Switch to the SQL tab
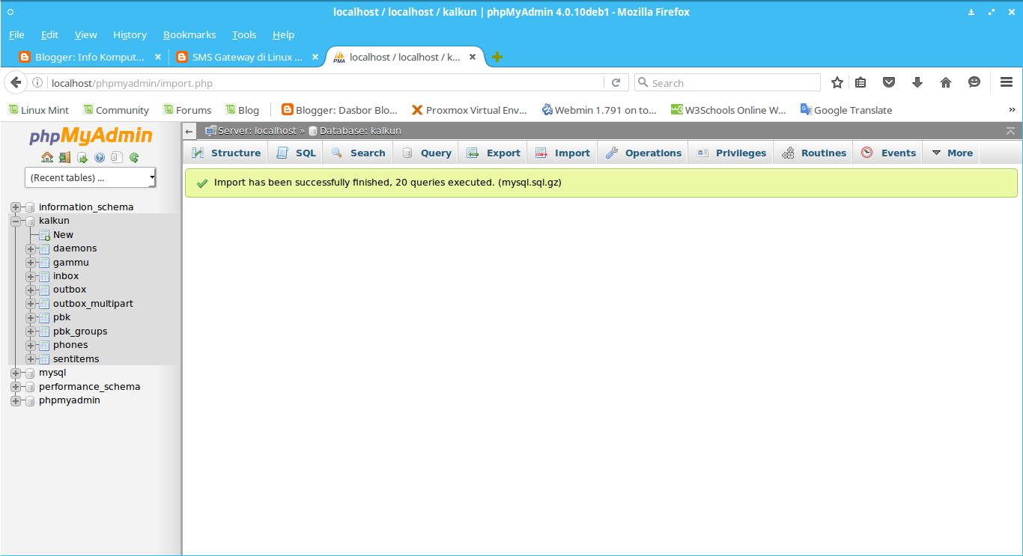This screenshot has width=1023, height=556. (x=296, y=153)
